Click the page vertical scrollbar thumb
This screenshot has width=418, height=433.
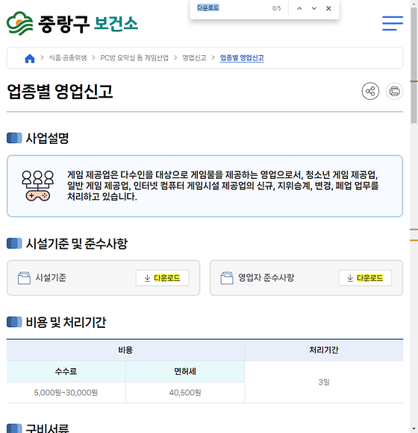coord(414,65)
